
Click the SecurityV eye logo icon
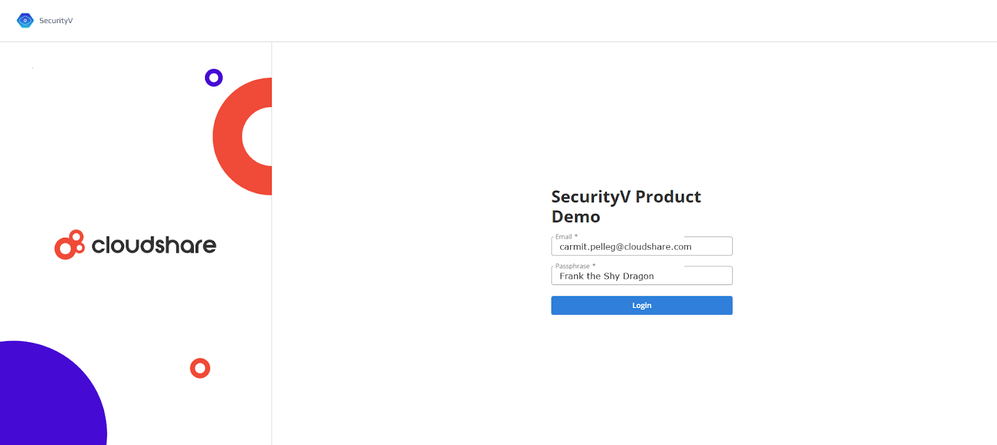pos(25,21)
